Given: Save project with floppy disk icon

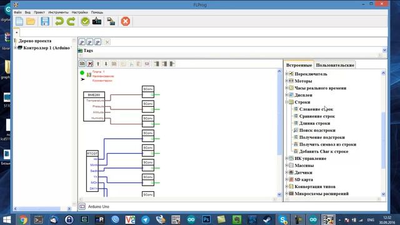Looking at the screenshot, I should click(x=45, y=21).
